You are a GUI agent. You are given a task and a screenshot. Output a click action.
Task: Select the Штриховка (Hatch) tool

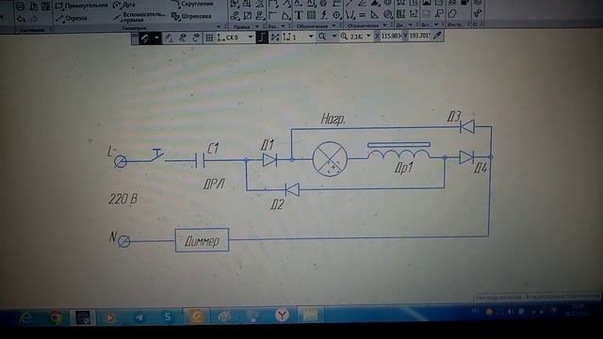point(191,16)
